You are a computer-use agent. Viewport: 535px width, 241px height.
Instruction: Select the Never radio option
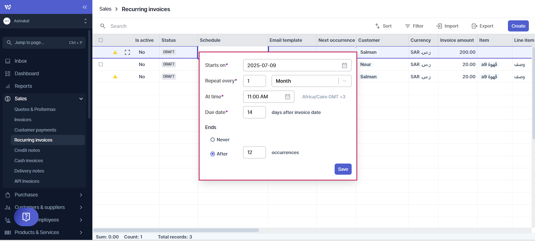(213, 140)
